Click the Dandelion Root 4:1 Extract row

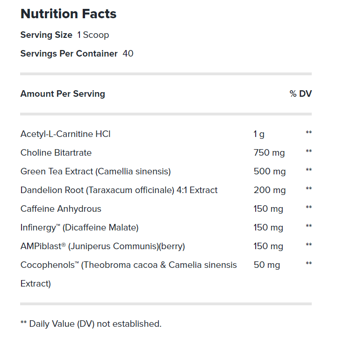[x=119, y=190]
